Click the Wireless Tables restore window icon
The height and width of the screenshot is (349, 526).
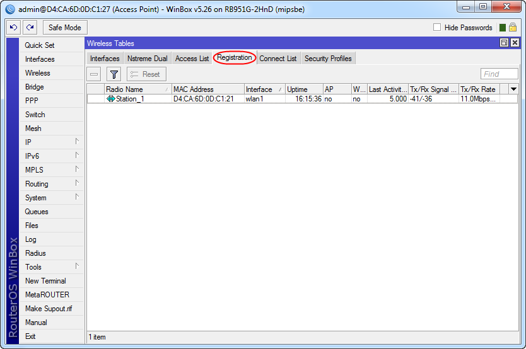point(504,43)
